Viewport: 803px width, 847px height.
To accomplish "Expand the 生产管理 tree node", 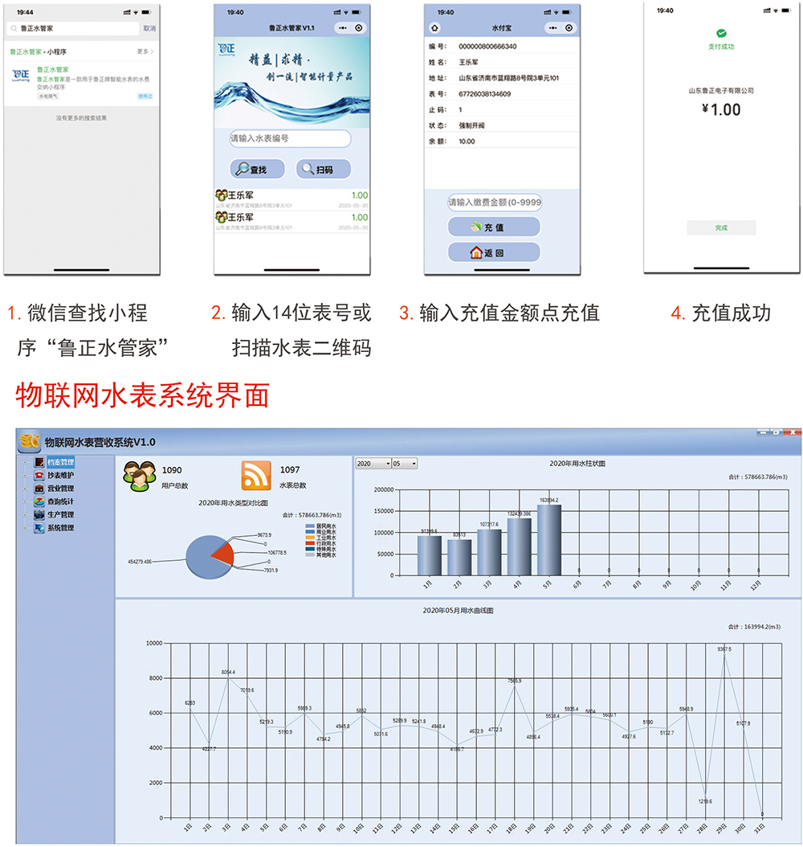I will pyautogui.click(x=25, y=515).
